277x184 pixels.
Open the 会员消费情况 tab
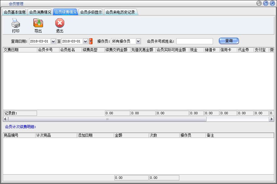(40, 12)
